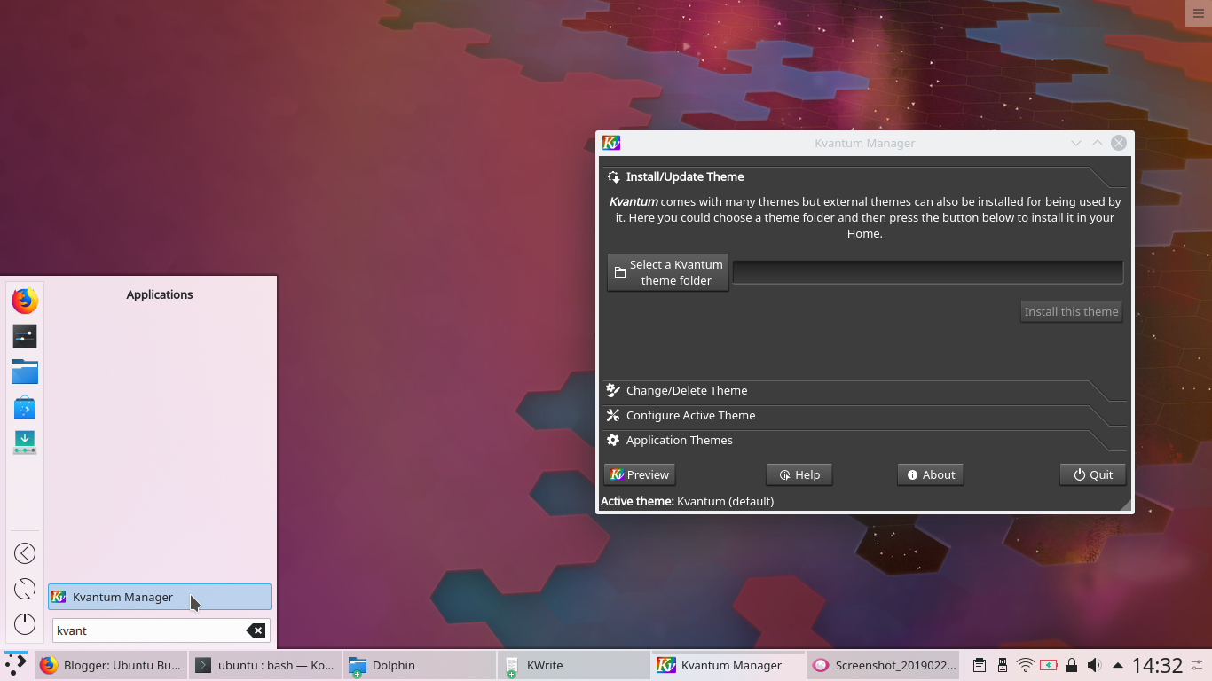Open Discover software center in the sidebar
This screenshot has height=681, width=1212.
click(x=24, y=407)
